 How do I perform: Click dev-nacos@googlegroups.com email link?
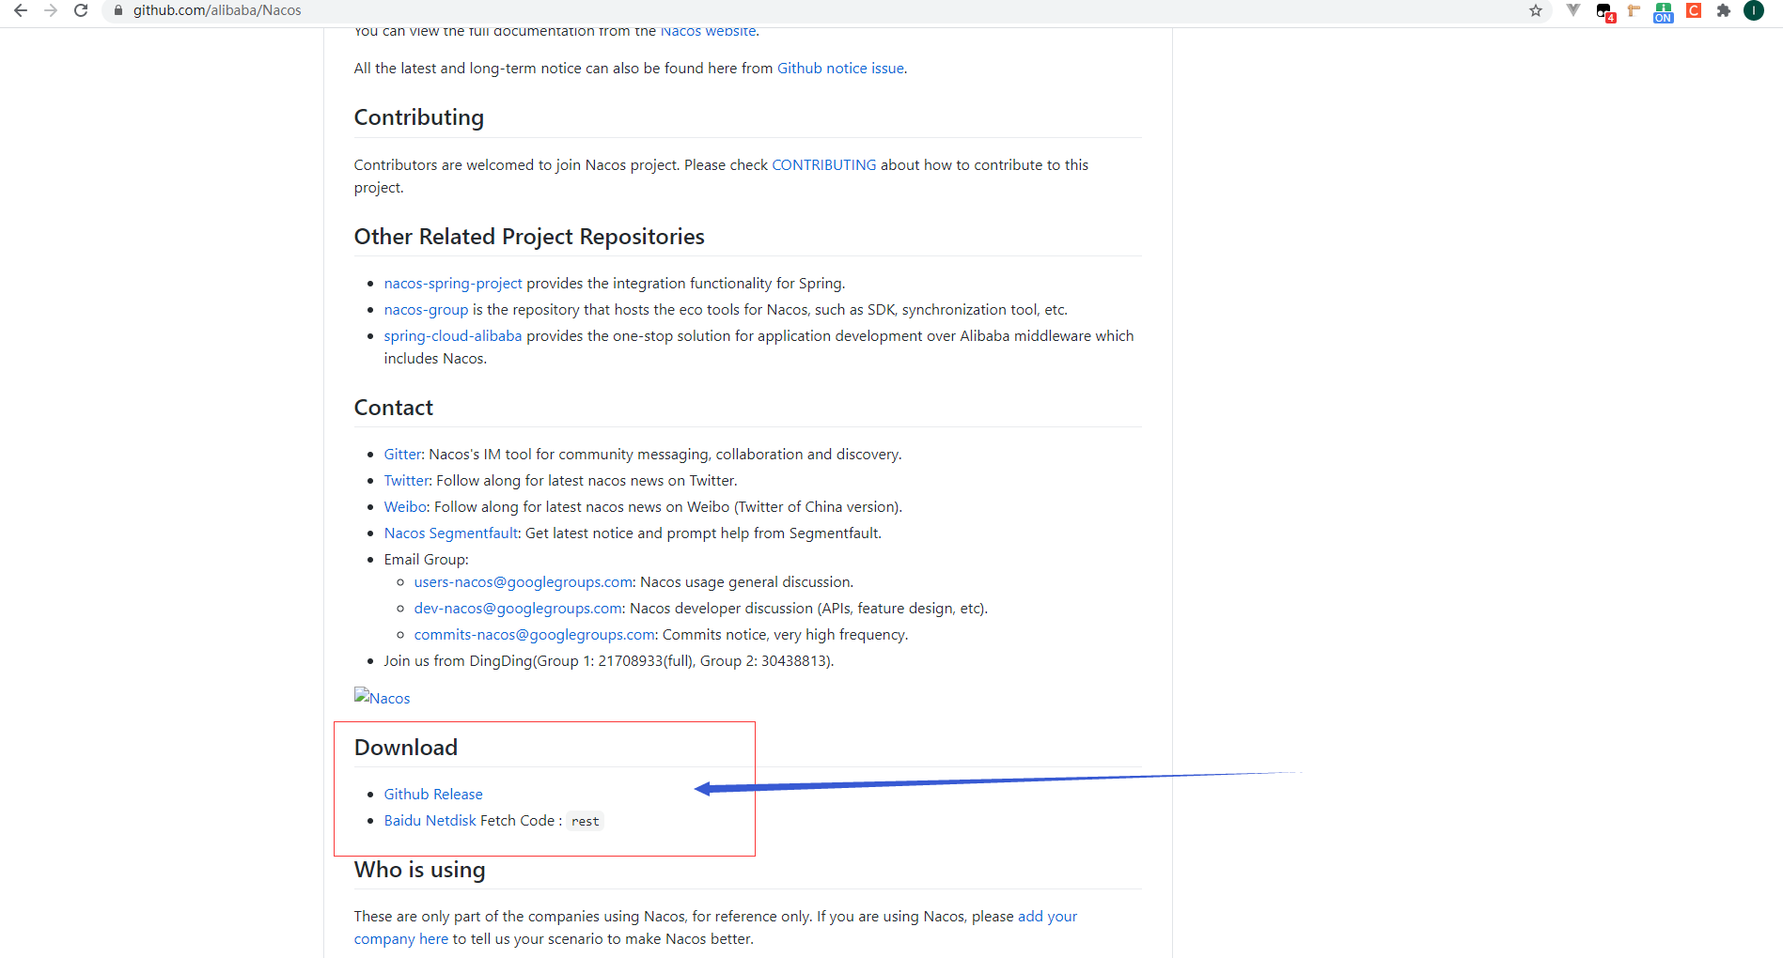point(518,609)
